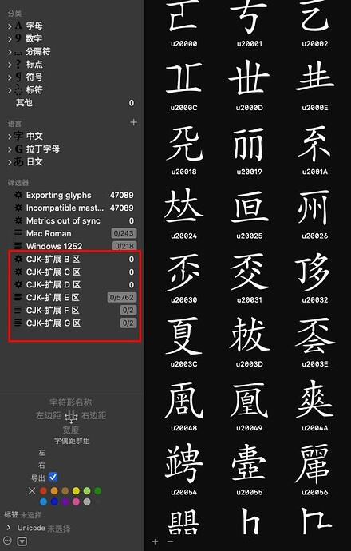Click the metrics icon between 左边距 and 右边距

point(71,417)
